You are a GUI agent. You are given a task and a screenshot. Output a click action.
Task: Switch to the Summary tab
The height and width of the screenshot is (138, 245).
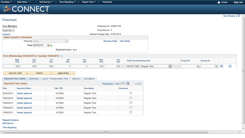point(34,79)
